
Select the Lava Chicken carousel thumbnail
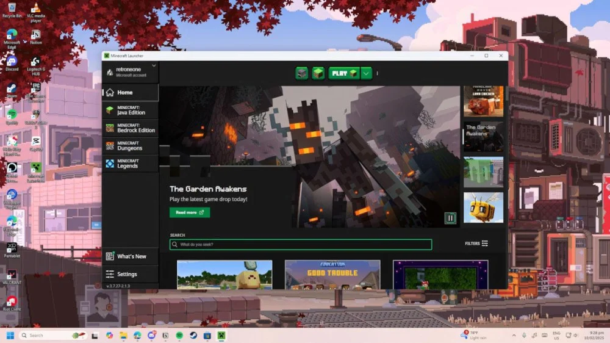click(483, 101)
